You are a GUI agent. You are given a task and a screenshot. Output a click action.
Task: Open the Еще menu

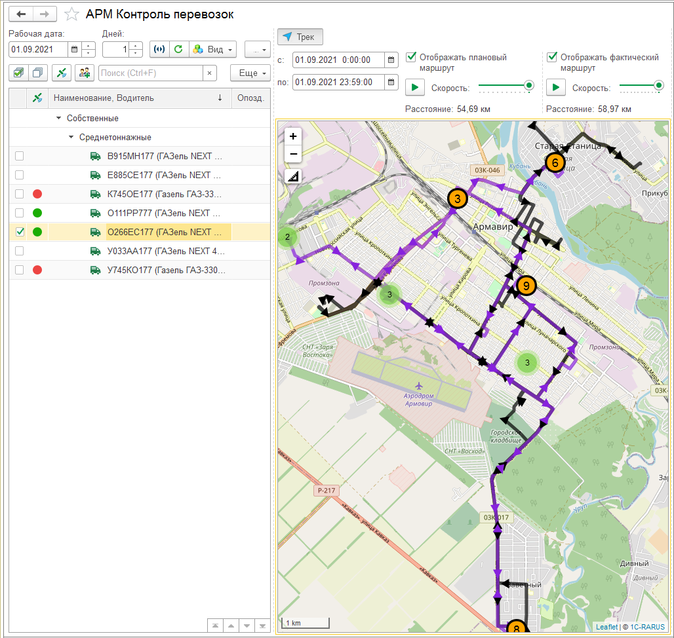coord(250,73)
